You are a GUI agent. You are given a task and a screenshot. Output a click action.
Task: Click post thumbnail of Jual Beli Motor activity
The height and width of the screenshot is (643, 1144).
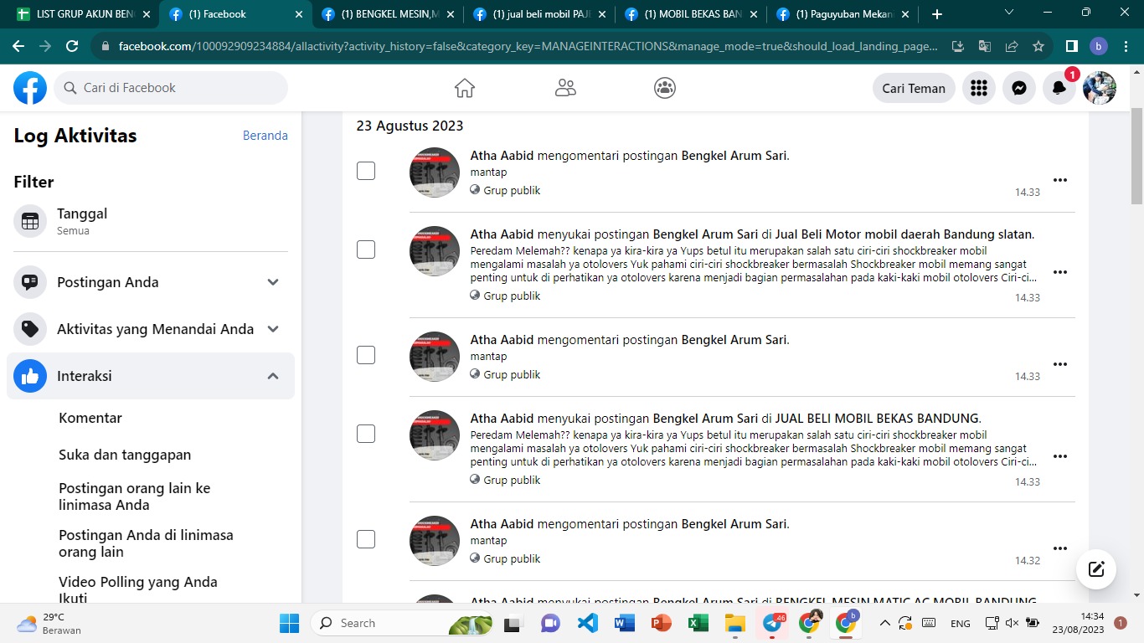[435, 251]
